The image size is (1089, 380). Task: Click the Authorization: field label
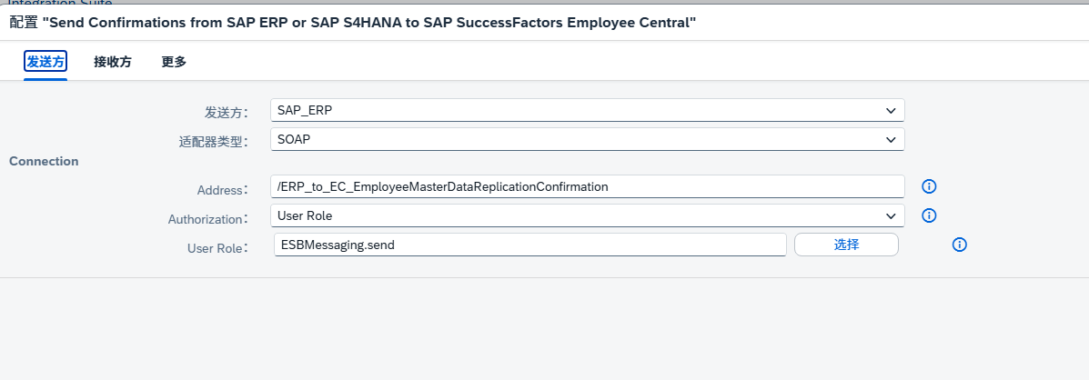pyautogui.click(x=207, y=219)
